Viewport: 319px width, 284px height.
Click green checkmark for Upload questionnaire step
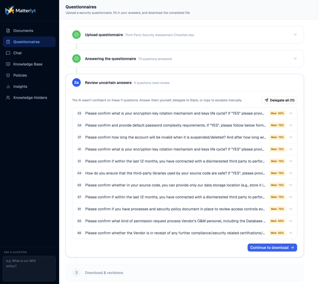click(77, 35)
